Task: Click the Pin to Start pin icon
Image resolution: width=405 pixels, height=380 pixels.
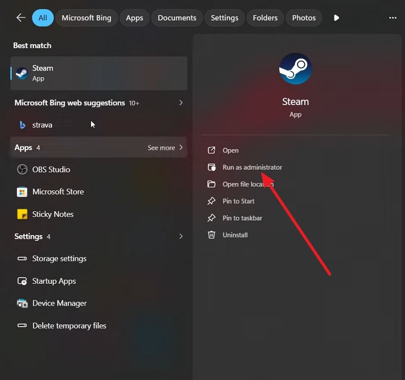Action: tap(211, 201)
